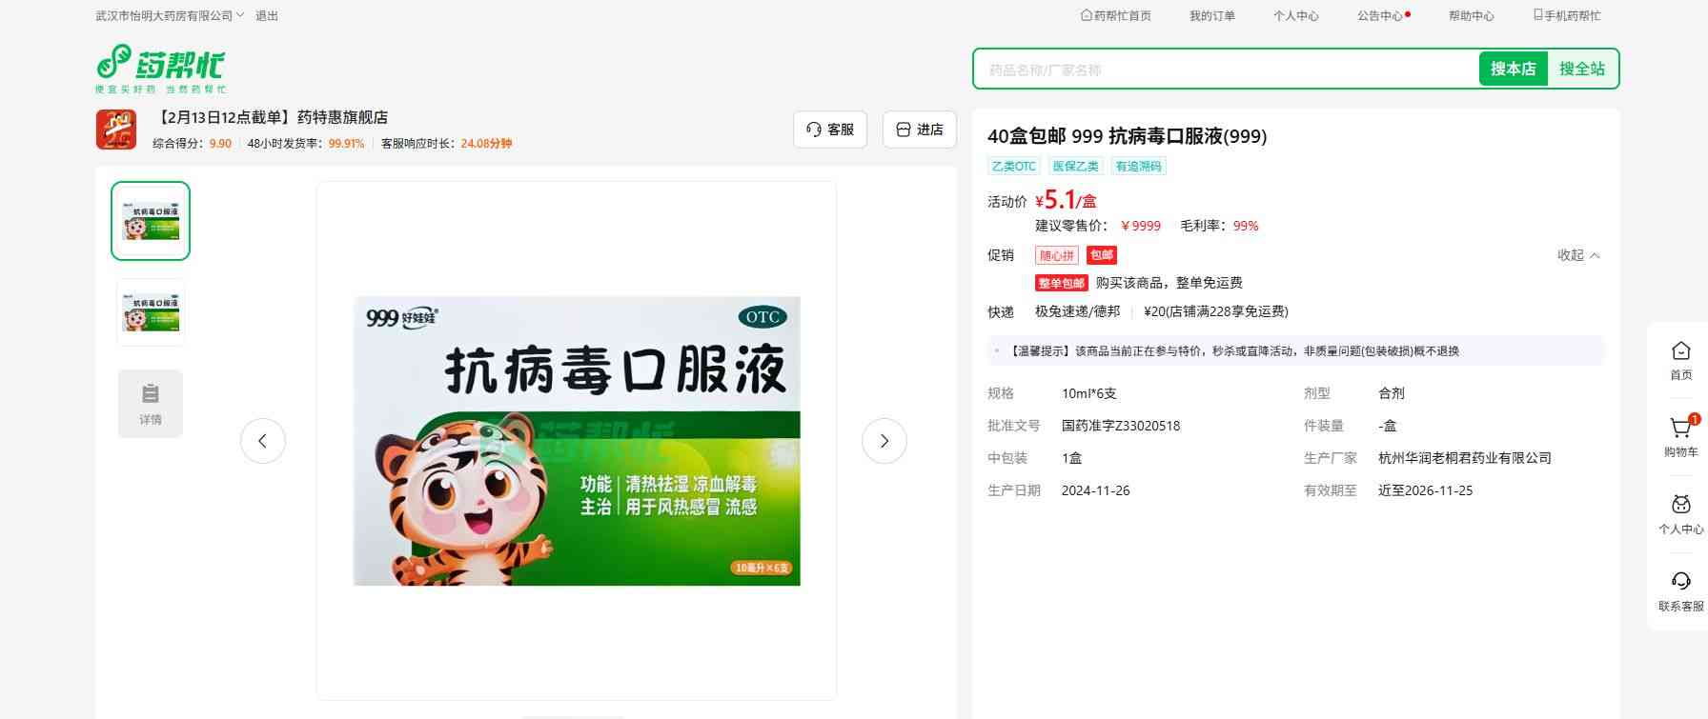Open 个人中心 sidebar icon

coord(1680,506)
